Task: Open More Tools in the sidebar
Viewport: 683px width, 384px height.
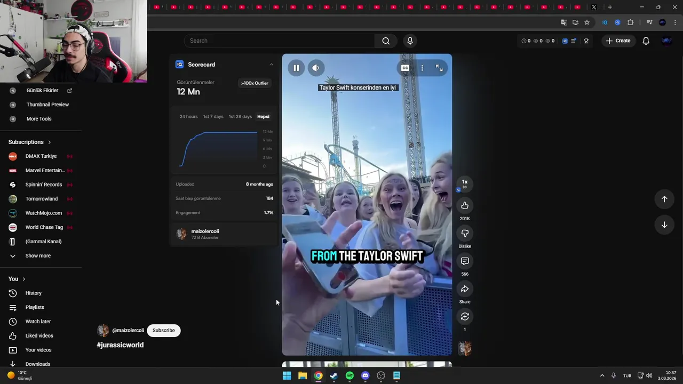Action: [x=39, y=118]
